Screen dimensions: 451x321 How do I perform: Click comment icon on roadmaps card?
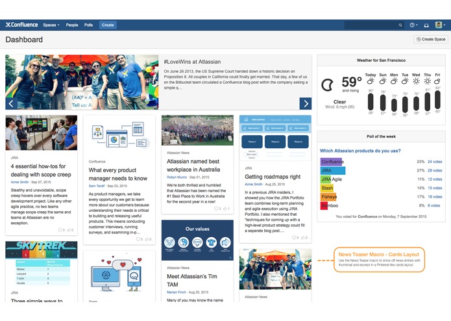point(295,238)
